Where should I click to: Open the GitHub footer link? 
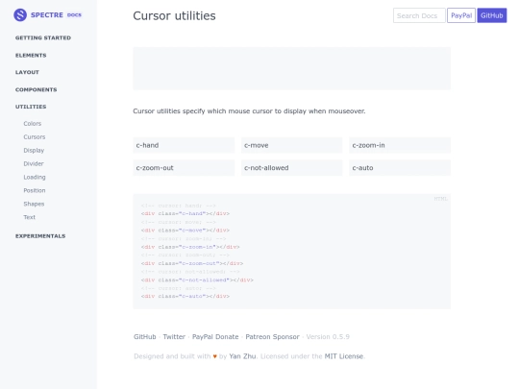(144, 337)
